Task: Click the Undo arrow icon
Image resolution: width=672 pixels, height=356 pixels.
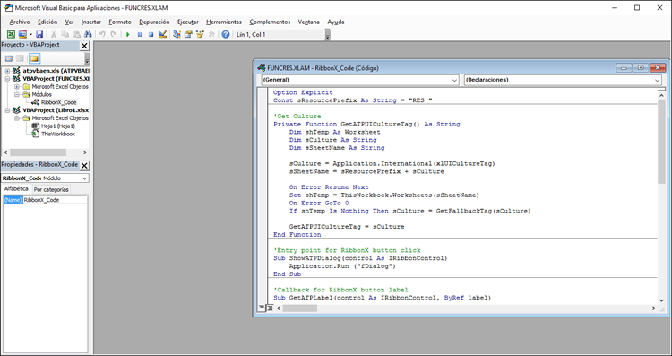Action: coord(102,34)
